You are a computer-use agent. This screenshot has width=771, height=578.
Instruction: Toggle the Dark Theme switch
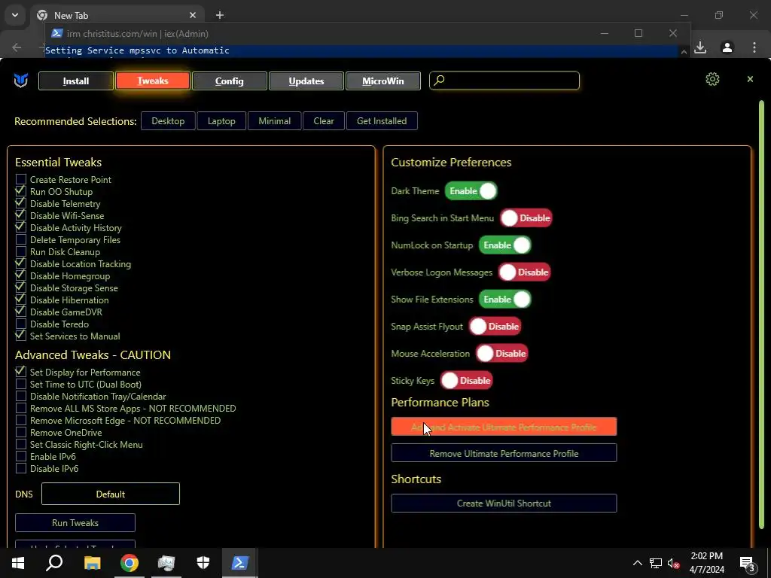pos(471,190)
